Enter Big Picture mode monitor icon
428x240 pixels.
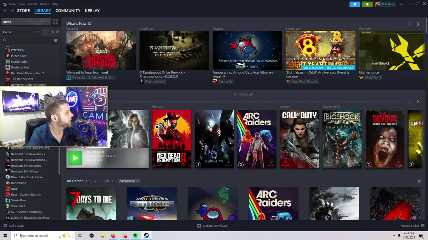click(x=402, y=4)
